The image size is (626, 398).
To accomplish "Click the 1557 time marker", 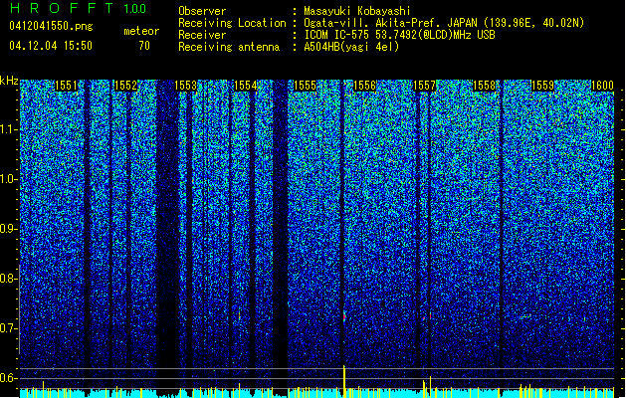I will (424, 86).
